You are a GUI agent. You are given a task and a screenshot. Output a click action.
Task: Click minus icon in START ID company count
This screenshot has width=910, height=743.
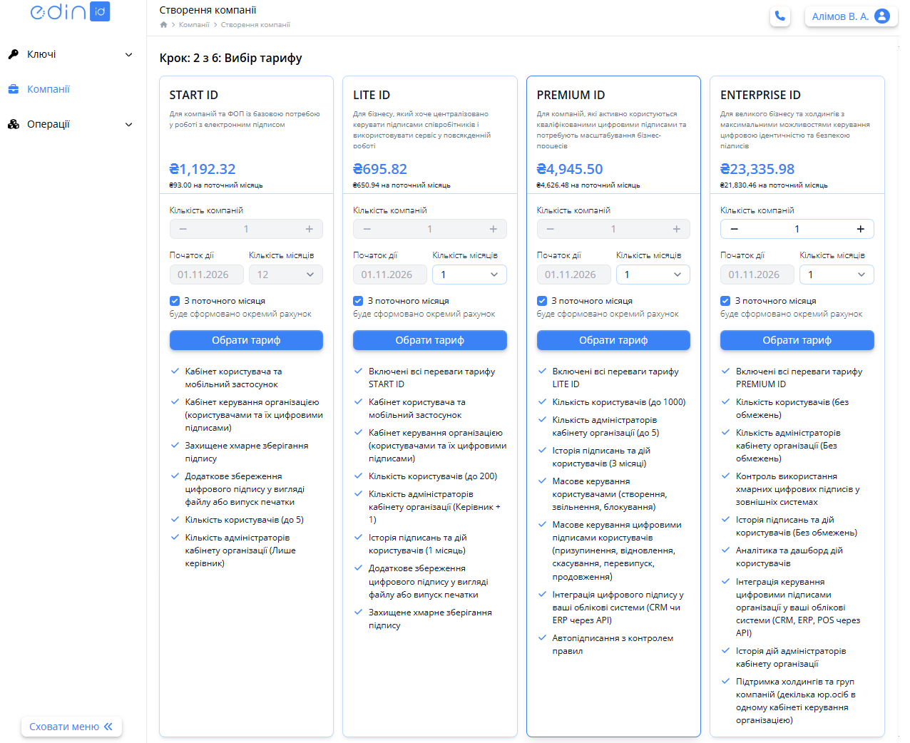183,229
